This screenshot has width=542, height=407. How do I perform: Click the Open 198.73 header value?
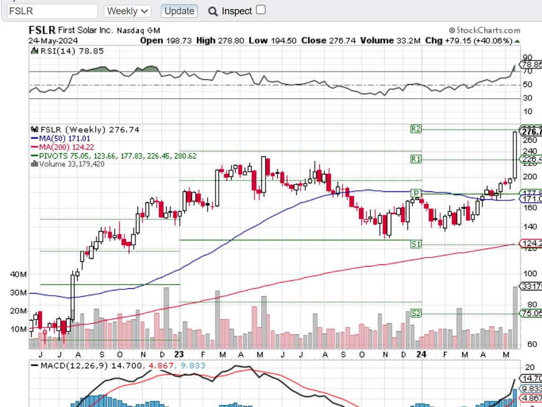point(166,40)
